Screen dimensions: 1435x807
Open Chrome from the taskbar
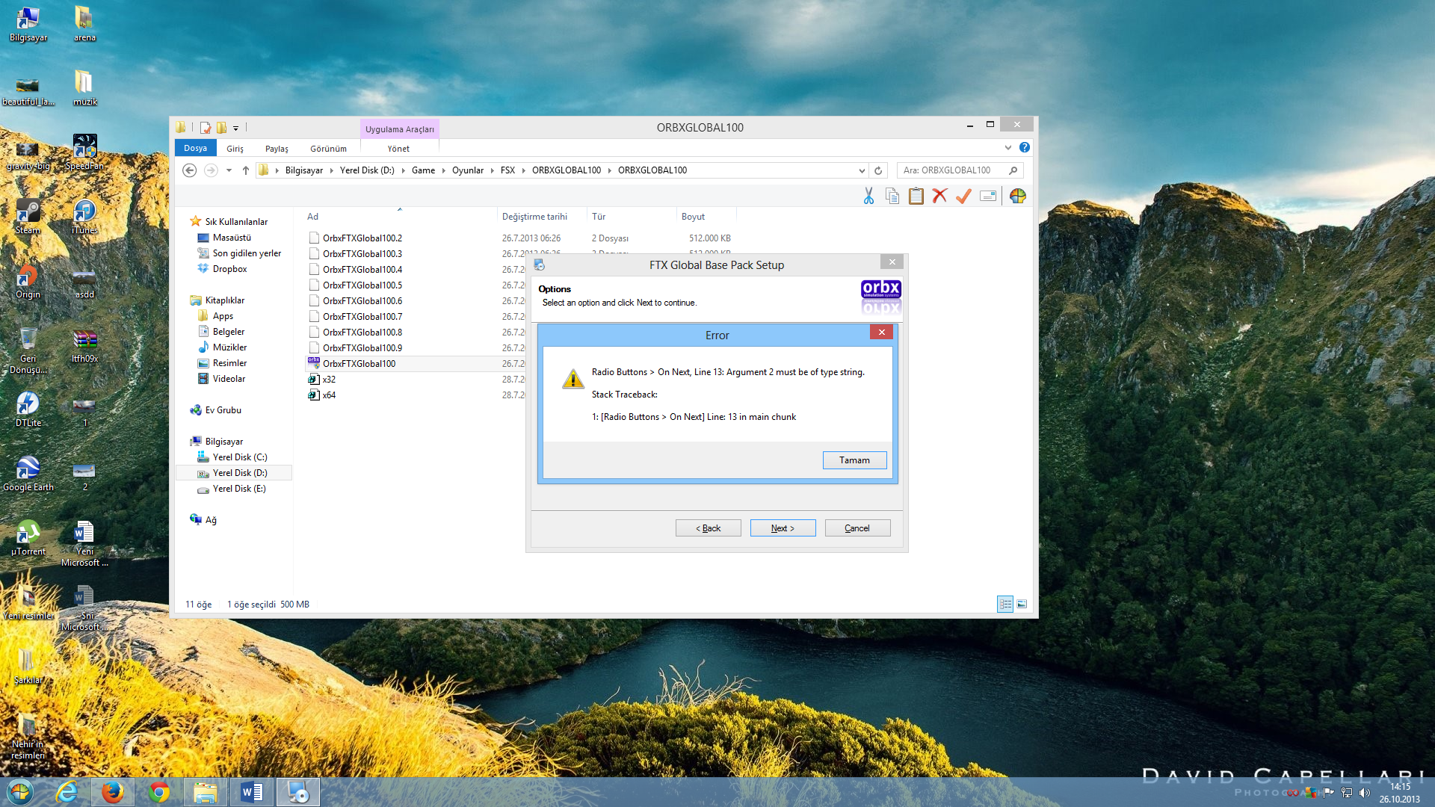pos(159,792)
